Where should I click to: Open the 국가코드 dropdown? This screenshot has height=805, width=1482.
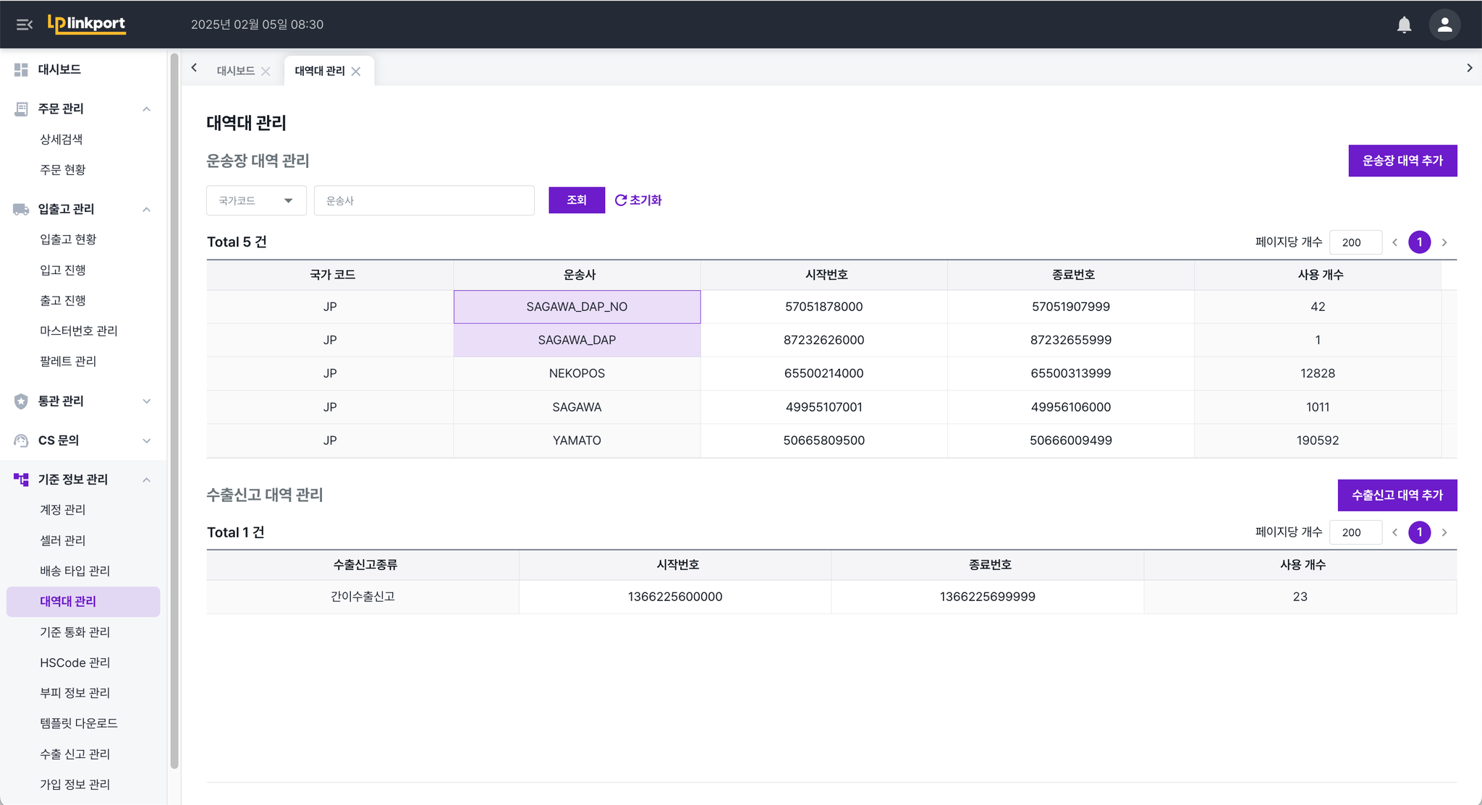point(256,200)
